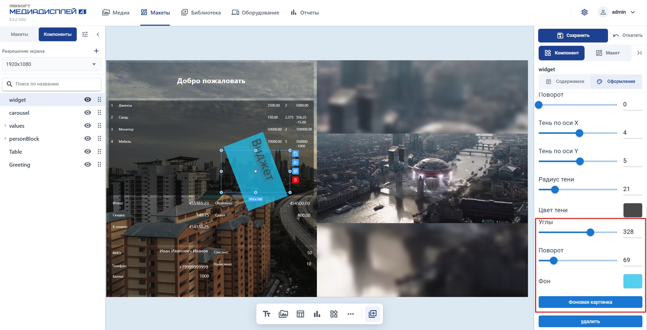
Task: Toggle visibility of Table component
Action: tap(87, 151)
